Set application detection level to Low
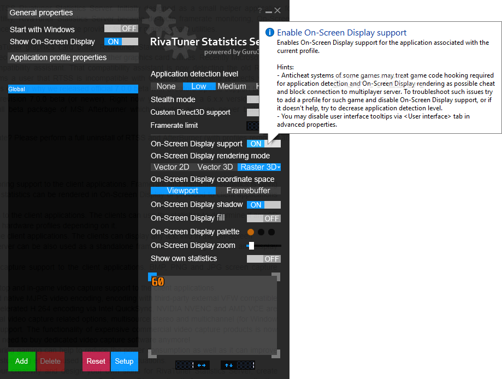 click(x=199, y=86)
